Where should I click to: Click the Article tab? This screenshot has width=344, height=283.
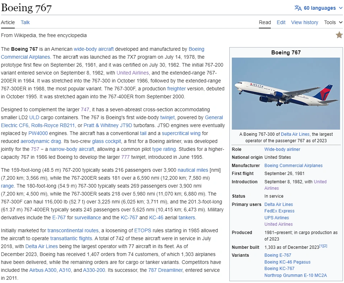pyautogui.click(x=8, y=22)
